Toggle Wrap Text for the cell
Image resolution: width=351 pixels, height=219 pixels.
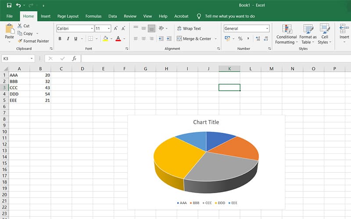coord(189,28)
